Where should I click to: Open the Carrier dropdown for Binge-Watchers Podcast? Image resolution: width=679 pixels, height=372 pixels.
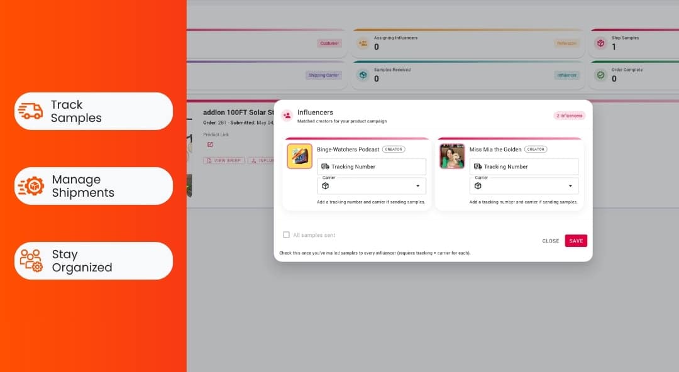(x=371, y=186)
